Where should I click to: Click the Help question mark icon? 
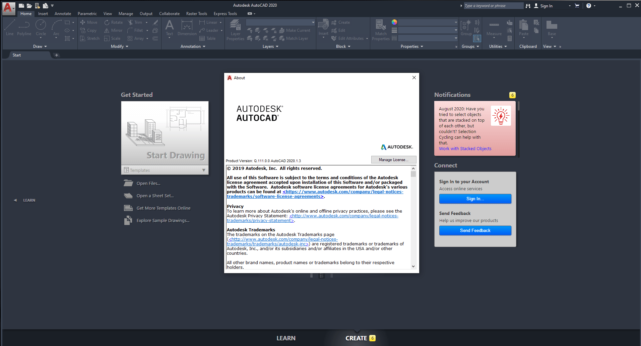pos(589,6)
